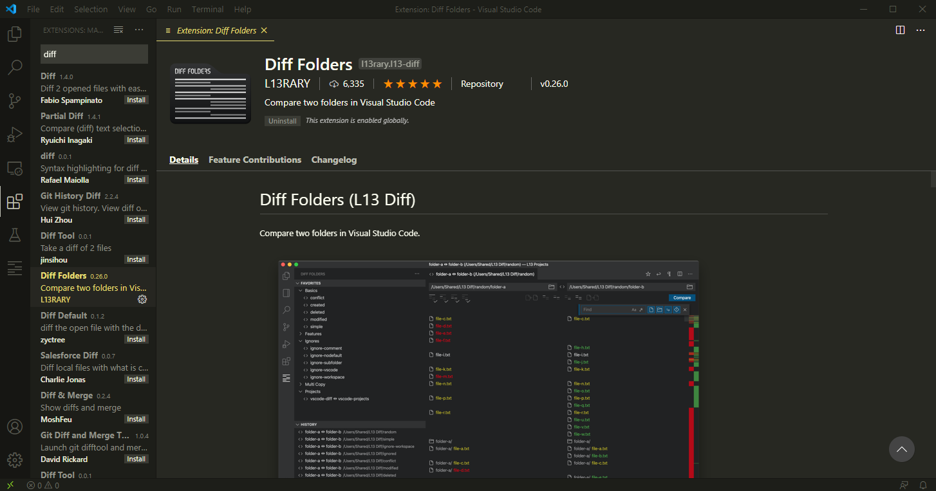Open the Extensions view icon
The width and height of the screenshot is (936, 491).
[15, 202]
